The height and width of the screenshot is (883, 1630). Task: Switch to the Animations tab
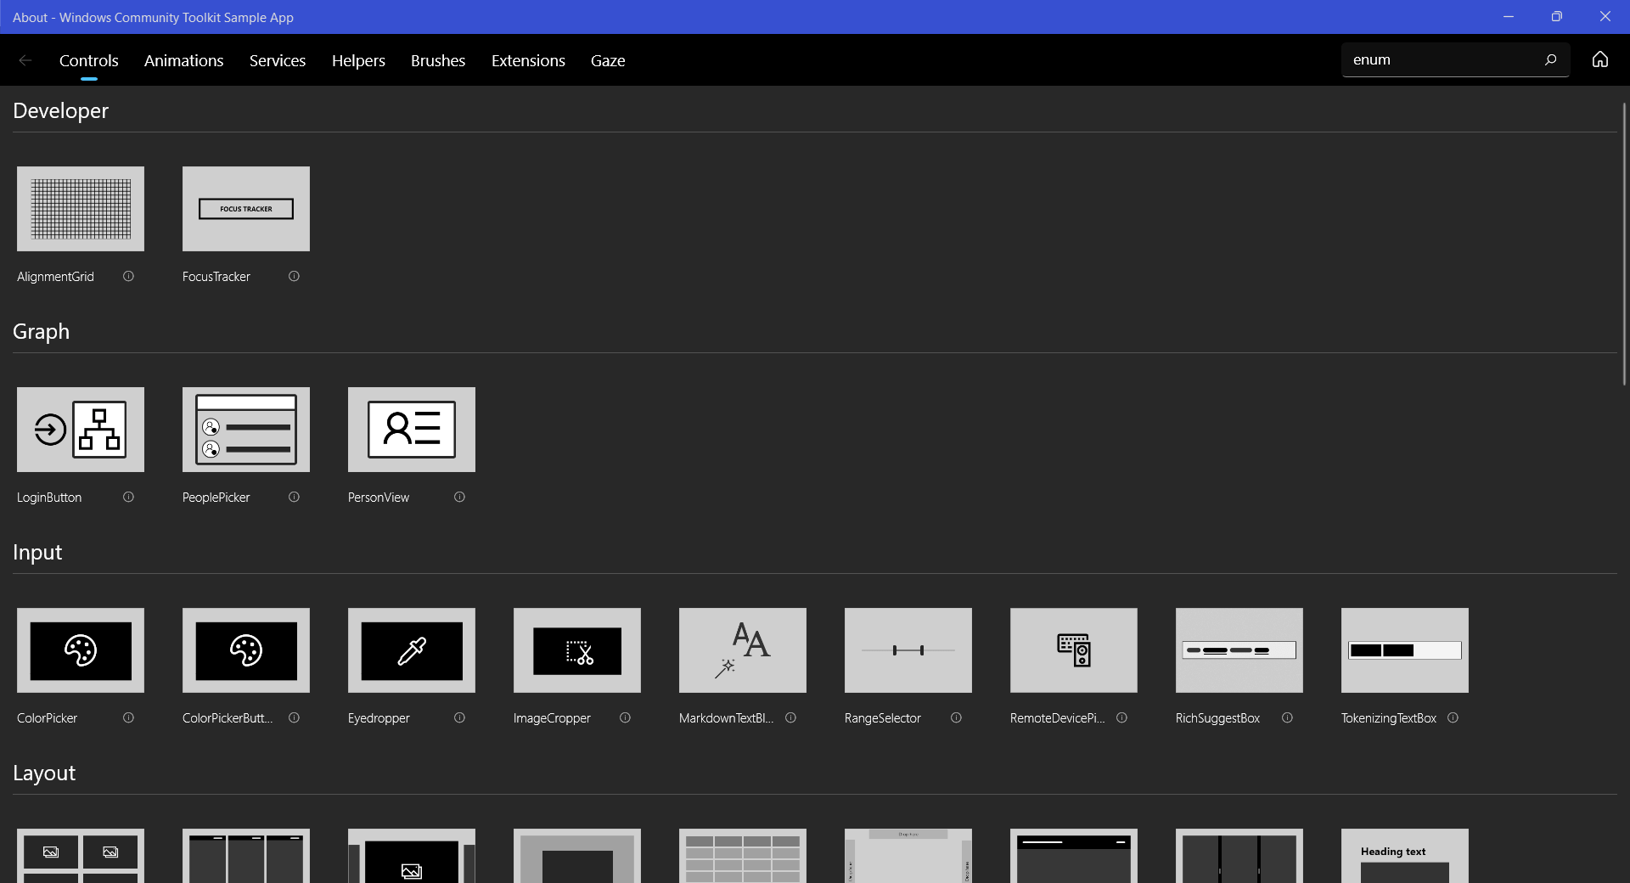(x=183, y=59)
